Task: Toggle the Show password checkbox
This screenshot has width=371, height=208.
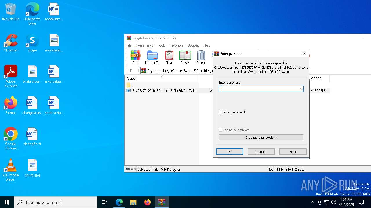Action: click(x=220, y=112)
